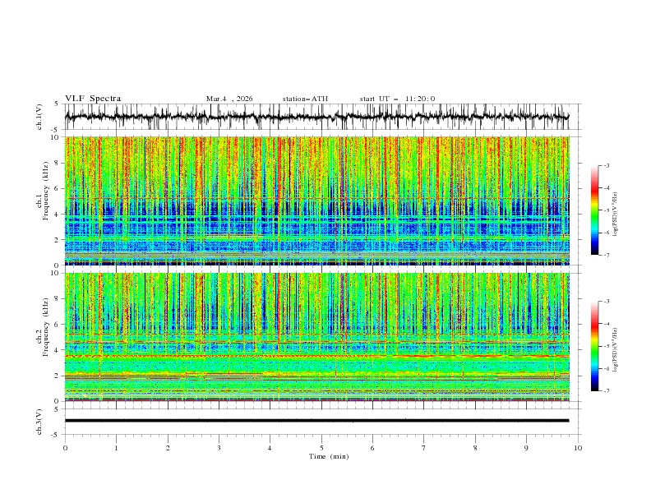Click the "start UT = 11:20:0" header text
The height and width of the screenshot is (503, 651).
coord(397,99)
